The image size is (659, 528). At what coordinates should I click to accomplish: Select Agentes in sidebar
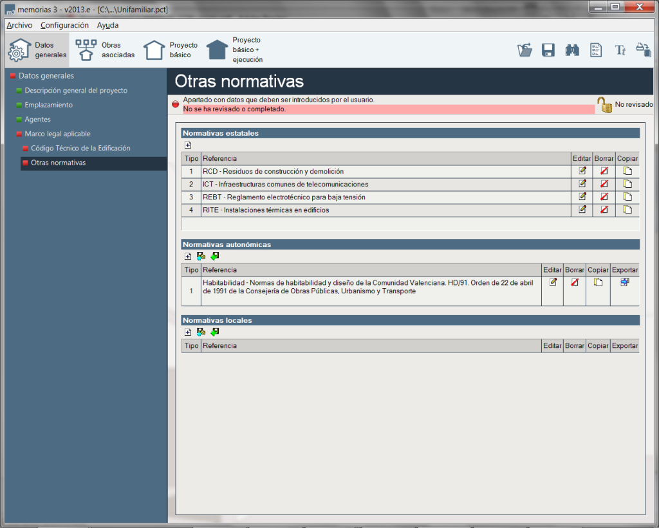pos(37,119)
